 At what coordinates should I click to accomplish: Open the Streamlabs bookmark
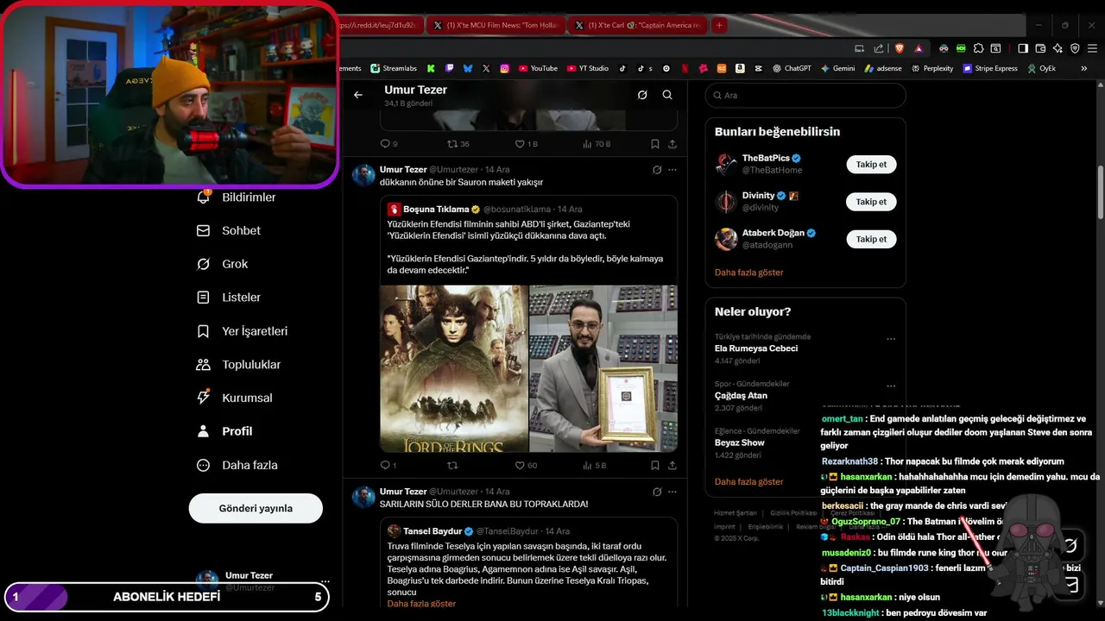pyautogui.click(x=394, y=68)
